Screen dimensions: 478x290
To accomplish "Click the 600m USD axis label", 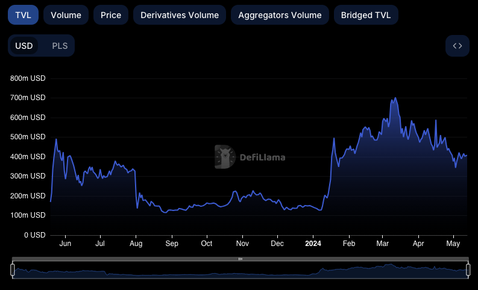I will tap(28, 118).
